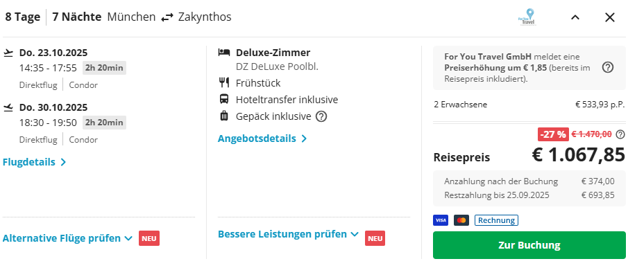Open Flugdetails link
Image resolution: width=628 pixels, height=268 pixels.
pyautogui.click(x=34, y=162)
